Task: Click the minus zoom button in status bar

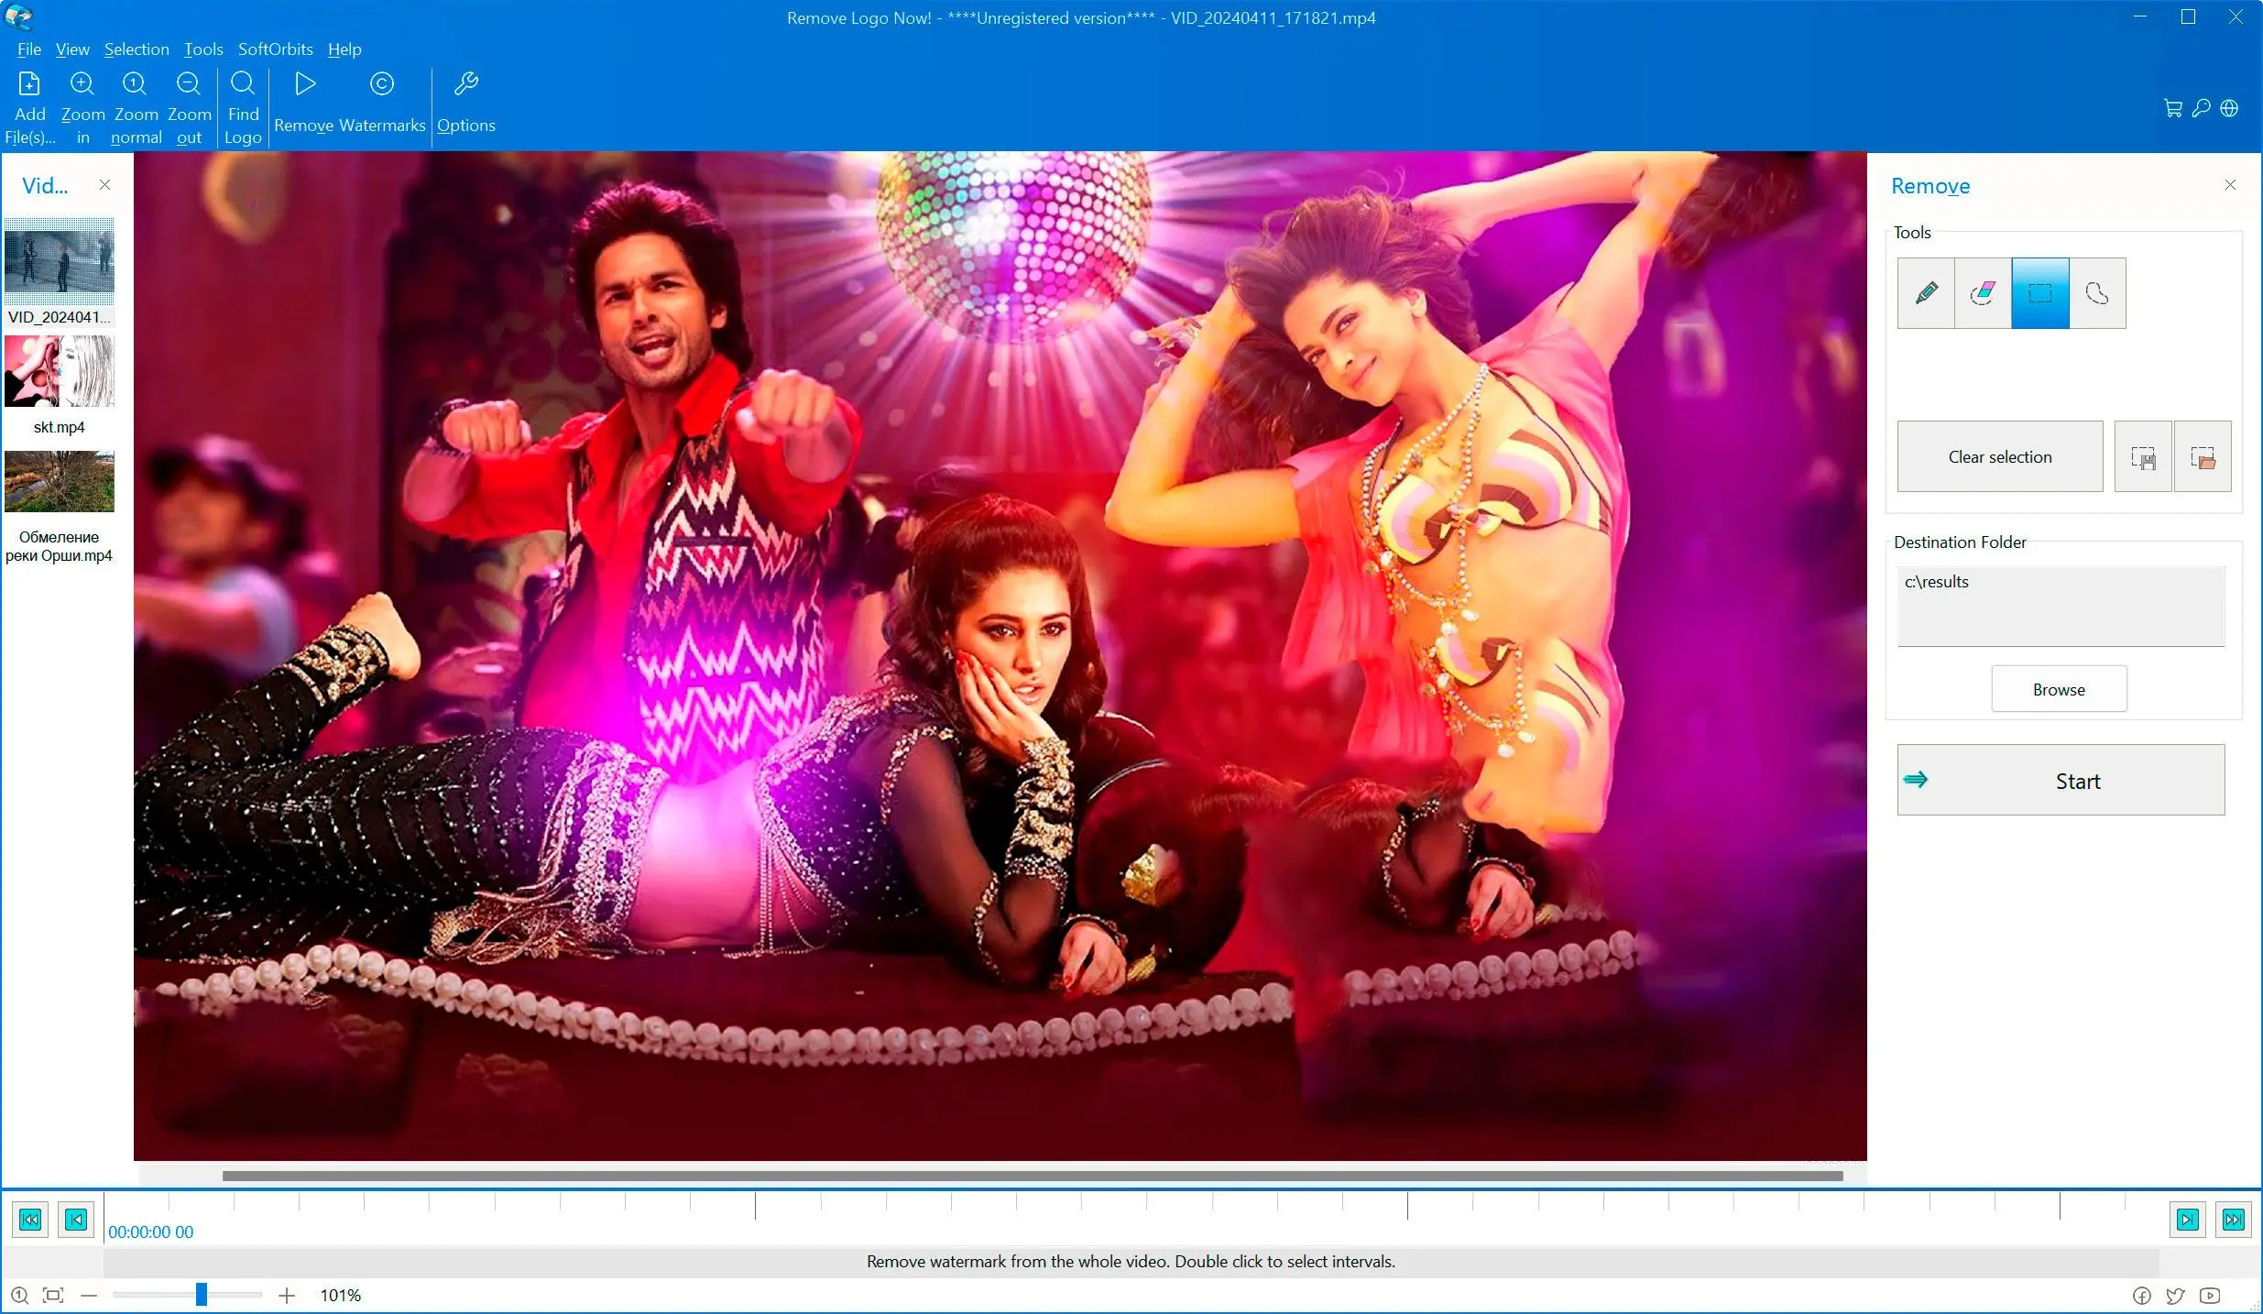Action: point(89,1295)
